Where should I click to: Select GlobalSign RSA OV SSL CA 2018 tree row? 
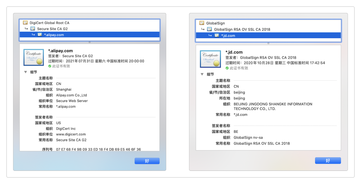point(268,29)
